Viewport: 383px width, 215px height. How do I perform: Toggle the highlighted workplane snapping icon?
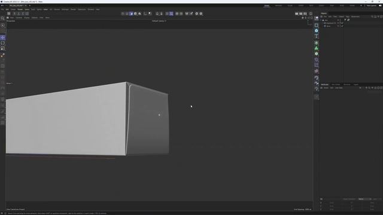tap(171, 14)
